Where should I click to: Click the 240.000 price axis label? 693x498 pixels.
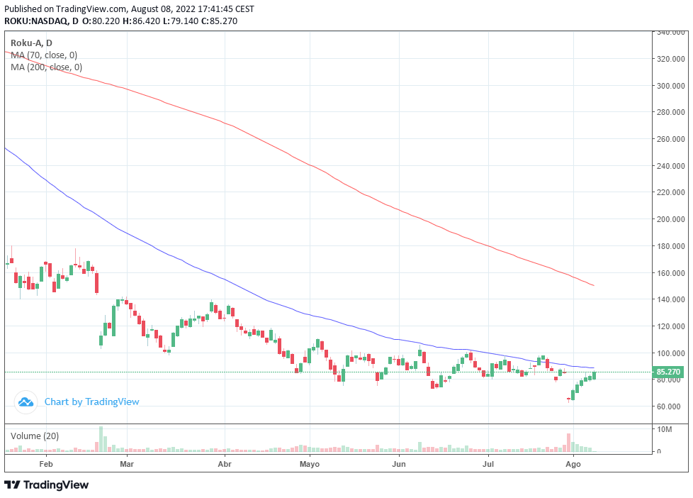670,166
